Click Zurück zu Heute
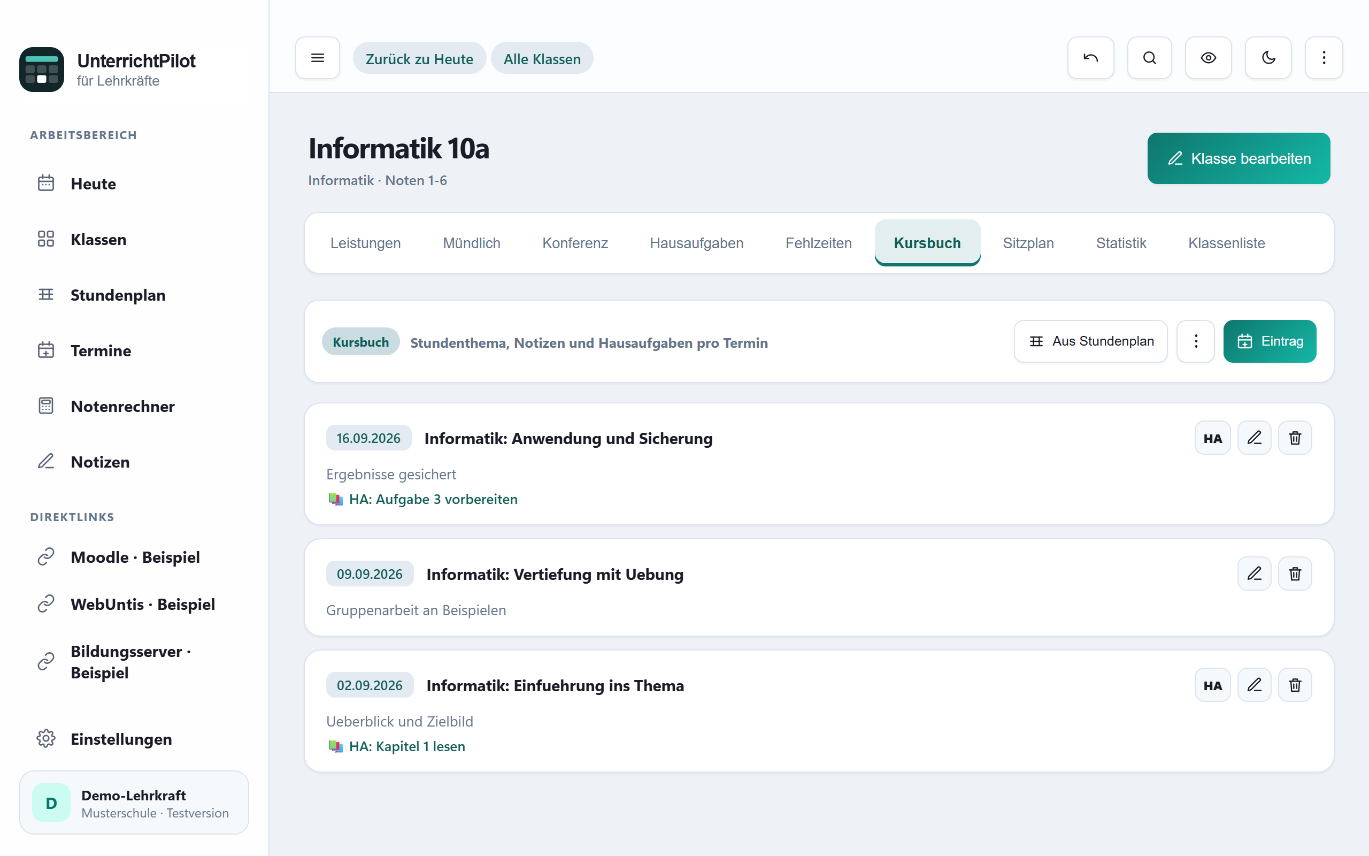1369x856 pixels. pyautogui.click(x=419, y=58)
